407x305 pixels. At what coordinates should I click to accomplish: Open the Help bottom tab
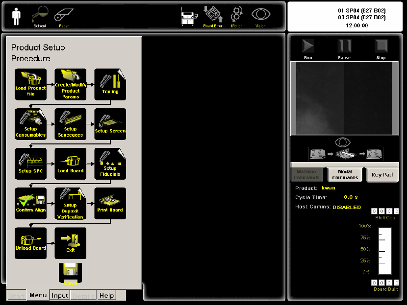point(107,295)
